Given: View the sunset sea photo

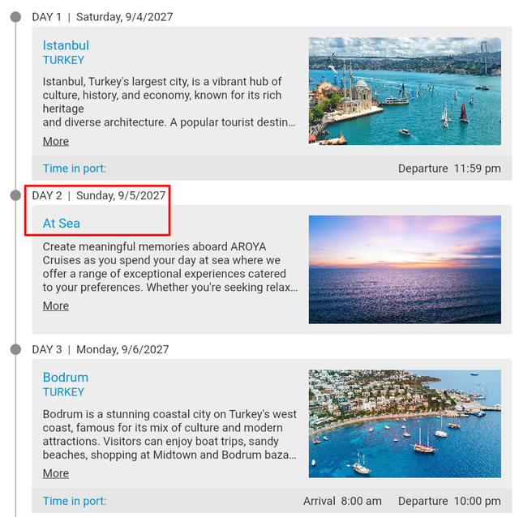Looking at the screenshot, I should [x=405, y=270].
